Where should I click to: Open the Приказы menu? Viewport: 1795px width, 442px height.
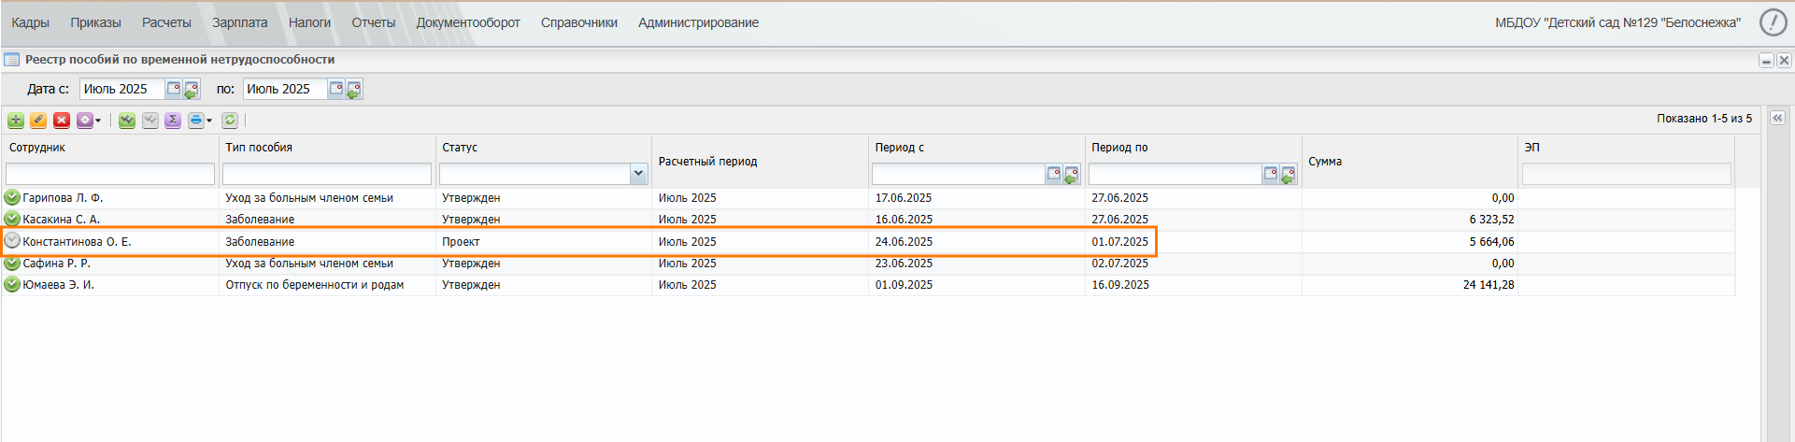click(x=95, y=22)
